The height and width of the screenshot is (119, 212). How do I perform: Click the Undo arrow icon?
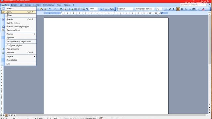[x=50, y=9]
